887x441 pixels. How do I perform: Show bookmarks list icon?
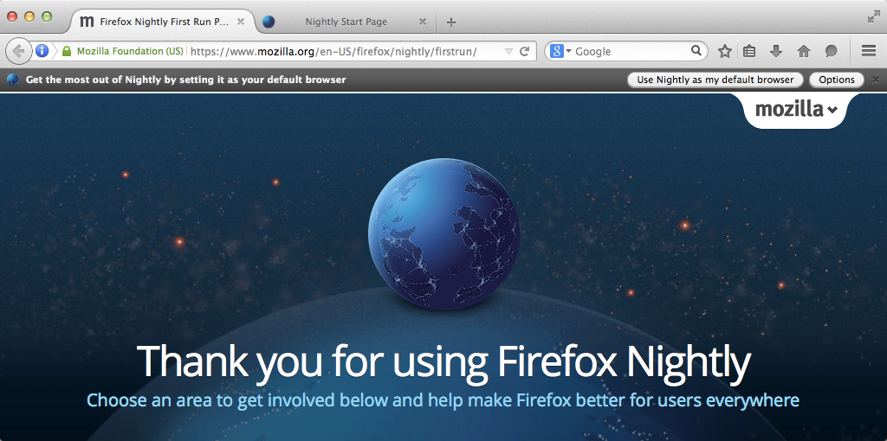(x=749, y=51)
